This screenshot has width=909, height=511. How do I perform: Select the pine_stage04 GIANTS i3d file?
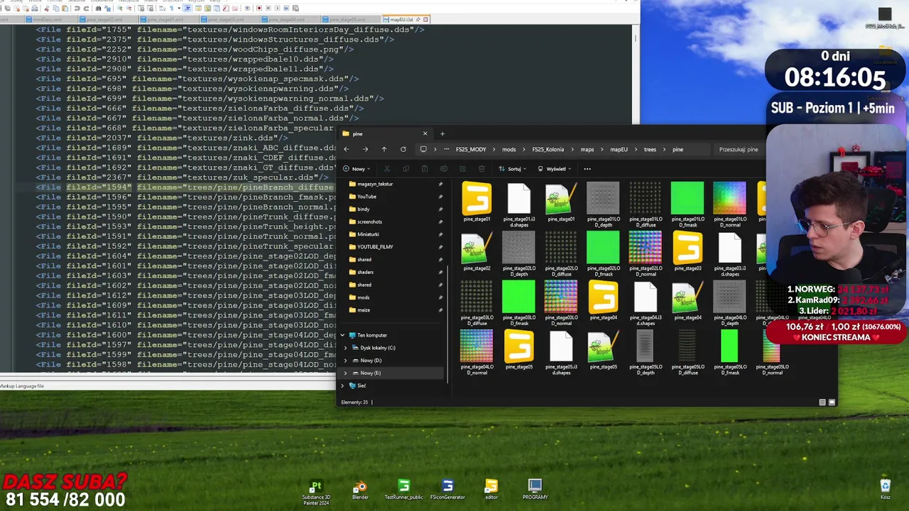(x=603, y=300)
